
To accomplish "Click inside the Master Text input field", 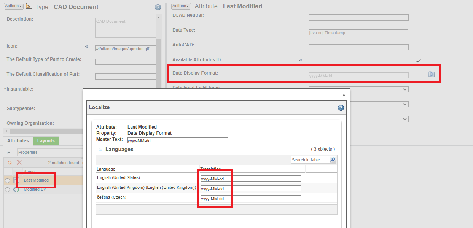I will (x=177, y=140).
